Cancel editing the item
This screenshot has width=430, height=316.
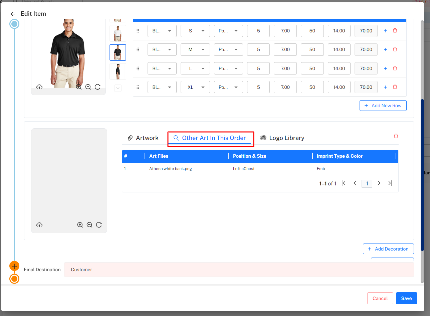tap(380, 298)
